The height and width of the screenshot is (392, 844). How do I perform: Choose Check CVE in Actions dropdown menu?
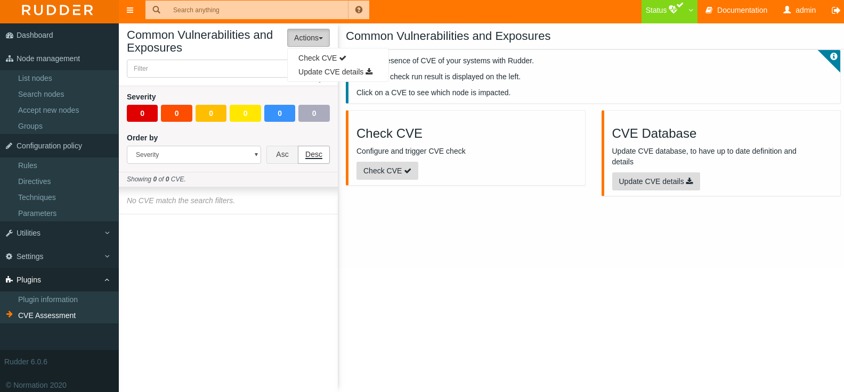[x=322, y=58]
